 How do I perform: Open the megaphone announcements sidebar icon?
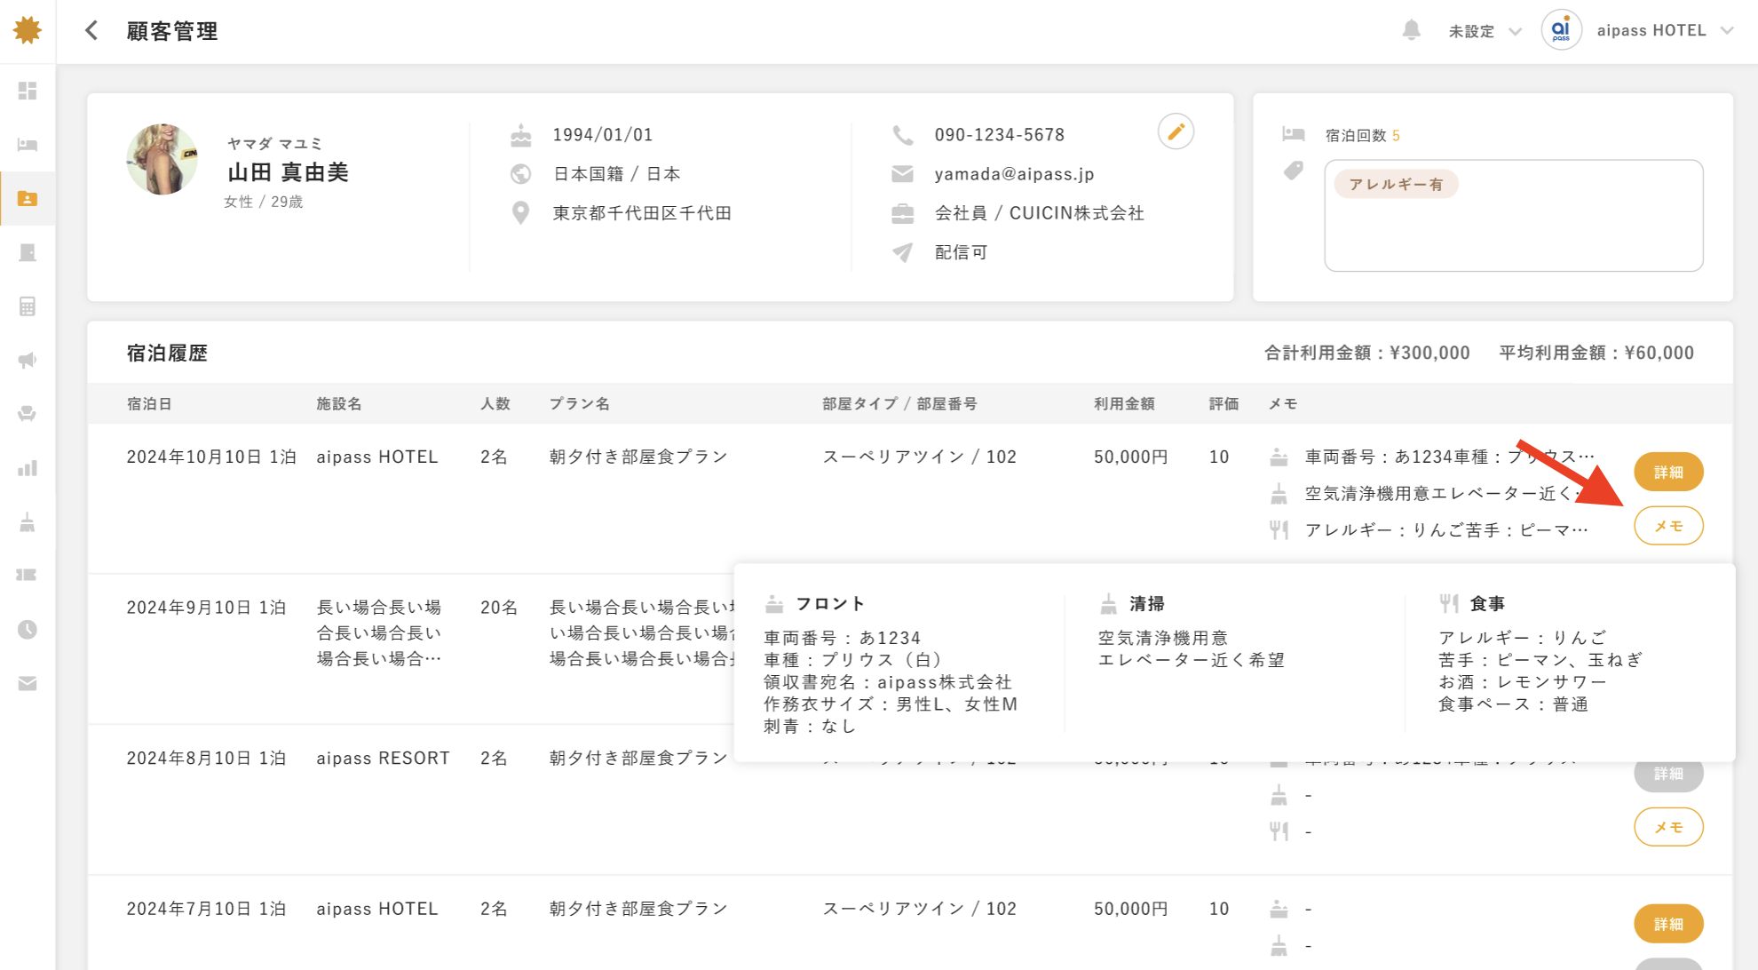(x=28, y=361)
